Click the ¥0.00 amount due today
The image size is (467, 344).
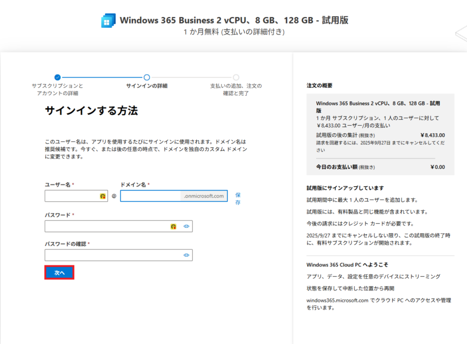pos(438,167)
